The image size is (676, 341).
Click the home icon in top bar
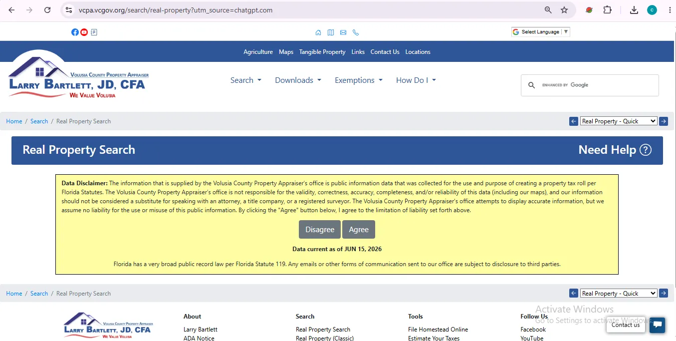pyautogui.click(x=318, y=32)
